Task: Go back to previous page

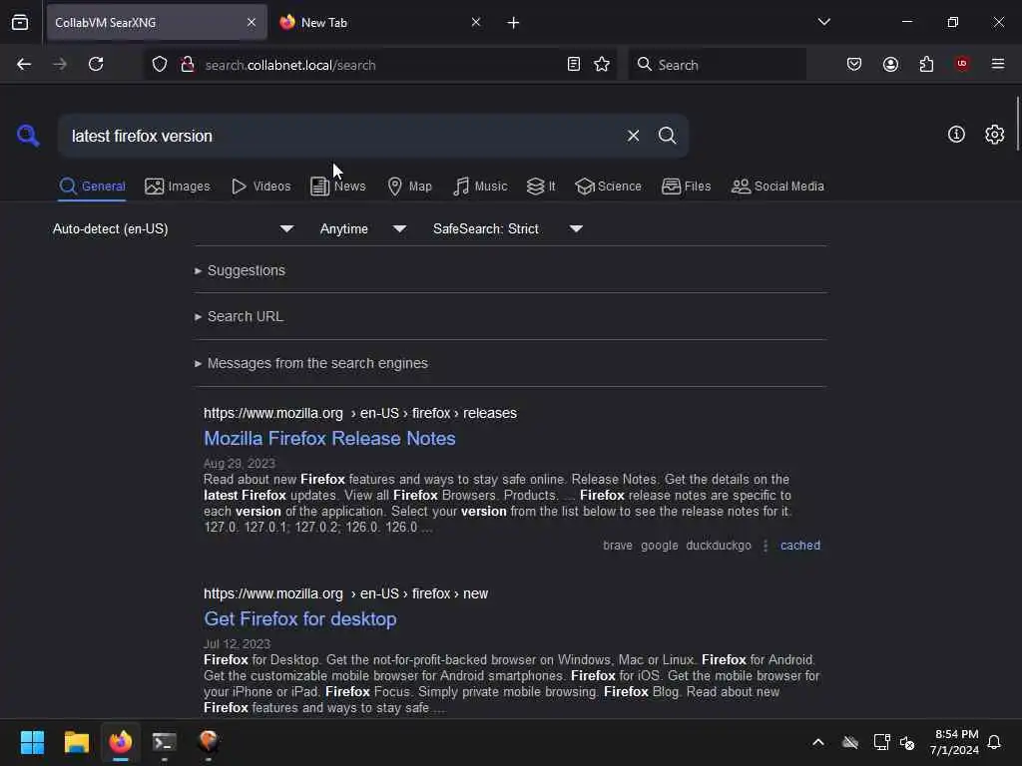Action: (24, 65)
